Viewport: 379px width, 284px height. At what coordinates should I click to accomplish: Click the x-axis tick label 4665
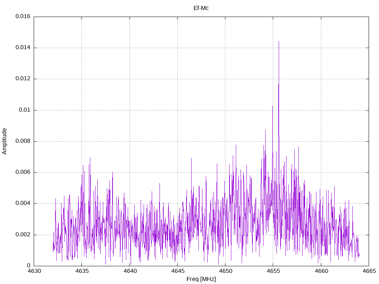(x=369, y=271)
